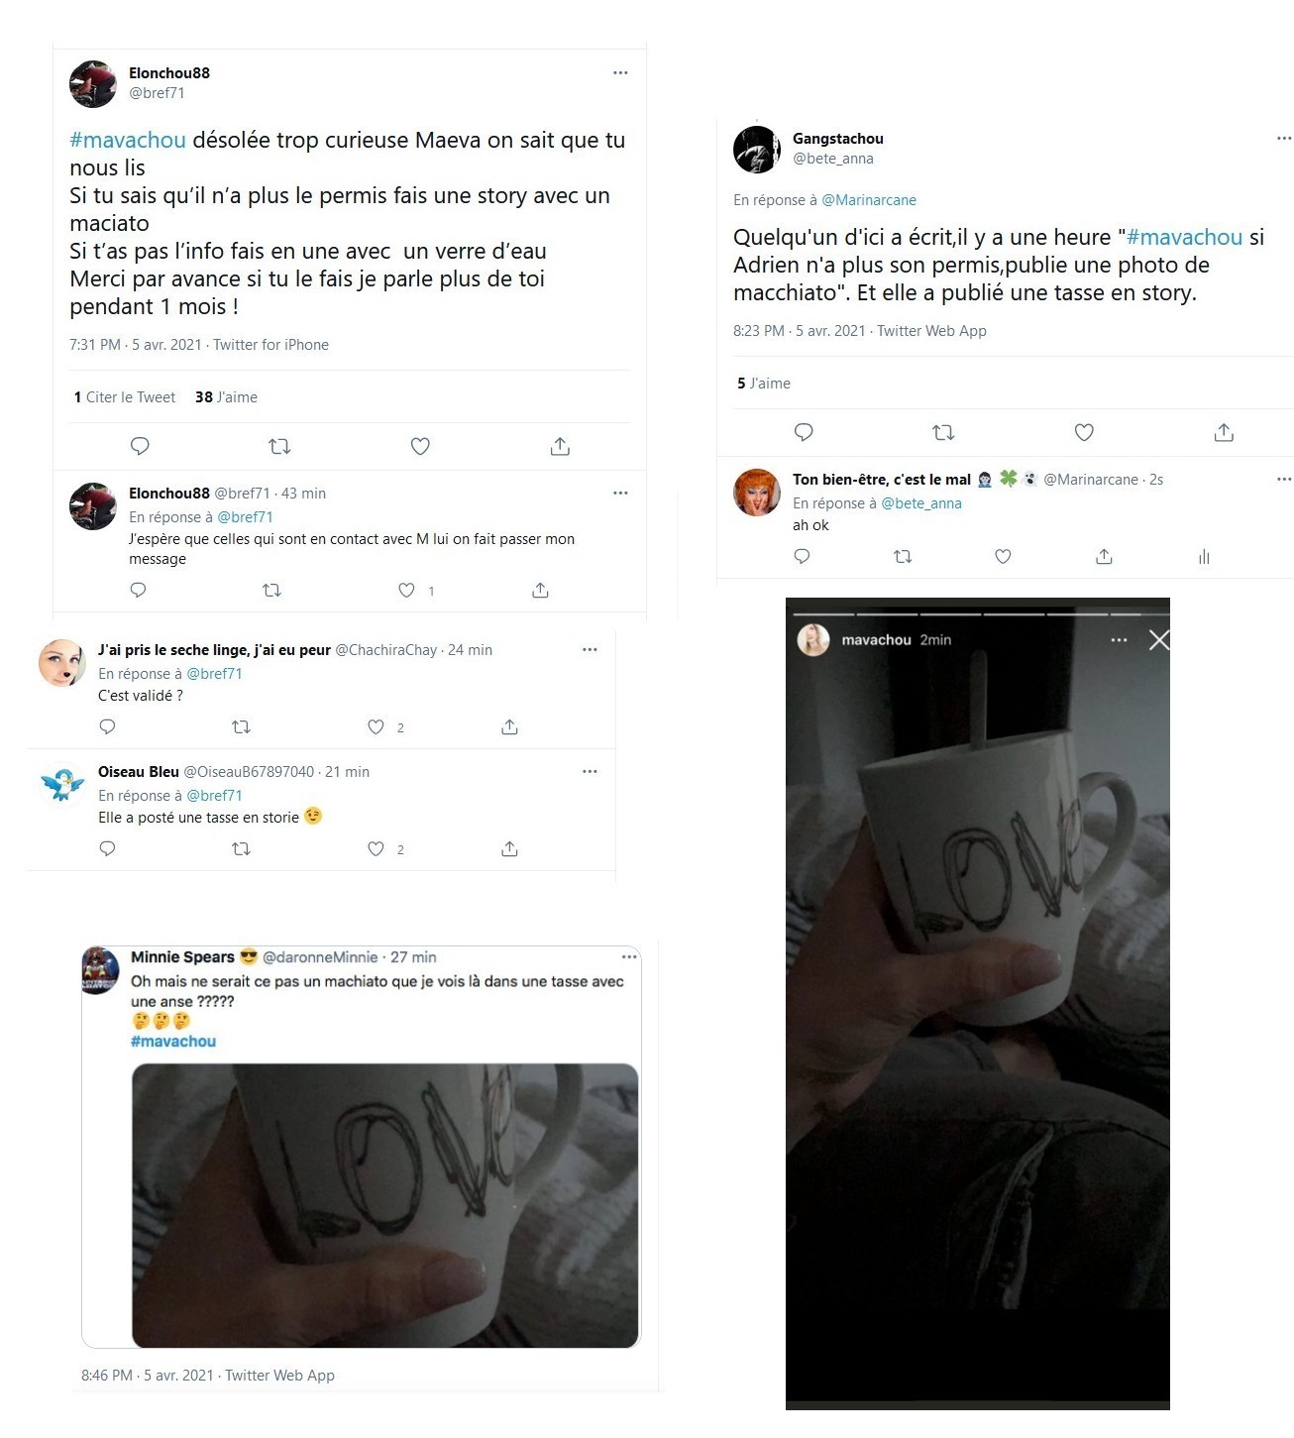Open the mavachou story options menu
The height and width of the screenshot is (1438, 1294).
click(x=1120, y=640)
